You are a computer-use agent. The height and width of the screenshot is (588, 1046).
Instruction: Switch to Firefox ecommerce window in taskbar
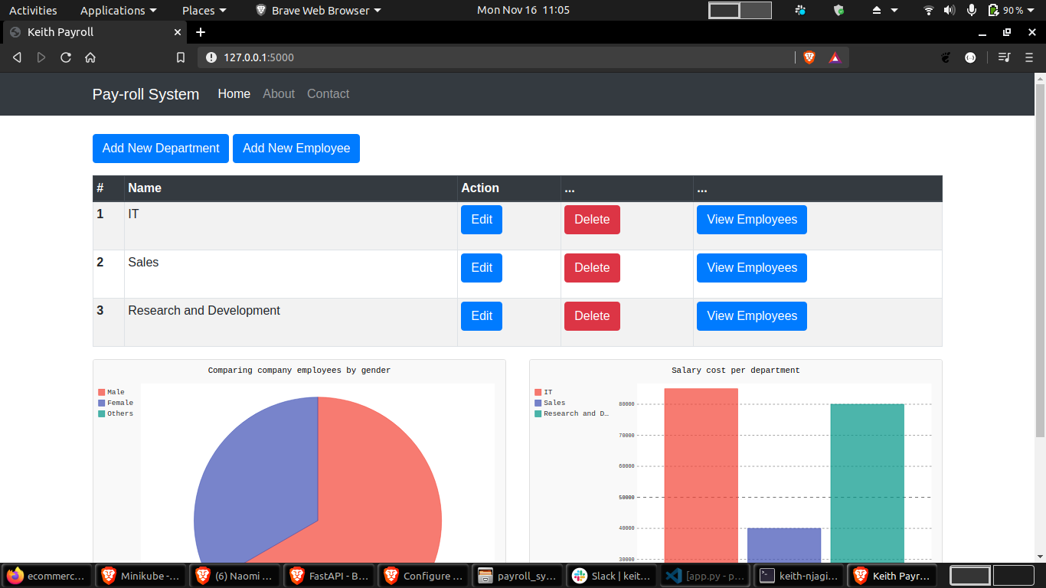(48, 576)
